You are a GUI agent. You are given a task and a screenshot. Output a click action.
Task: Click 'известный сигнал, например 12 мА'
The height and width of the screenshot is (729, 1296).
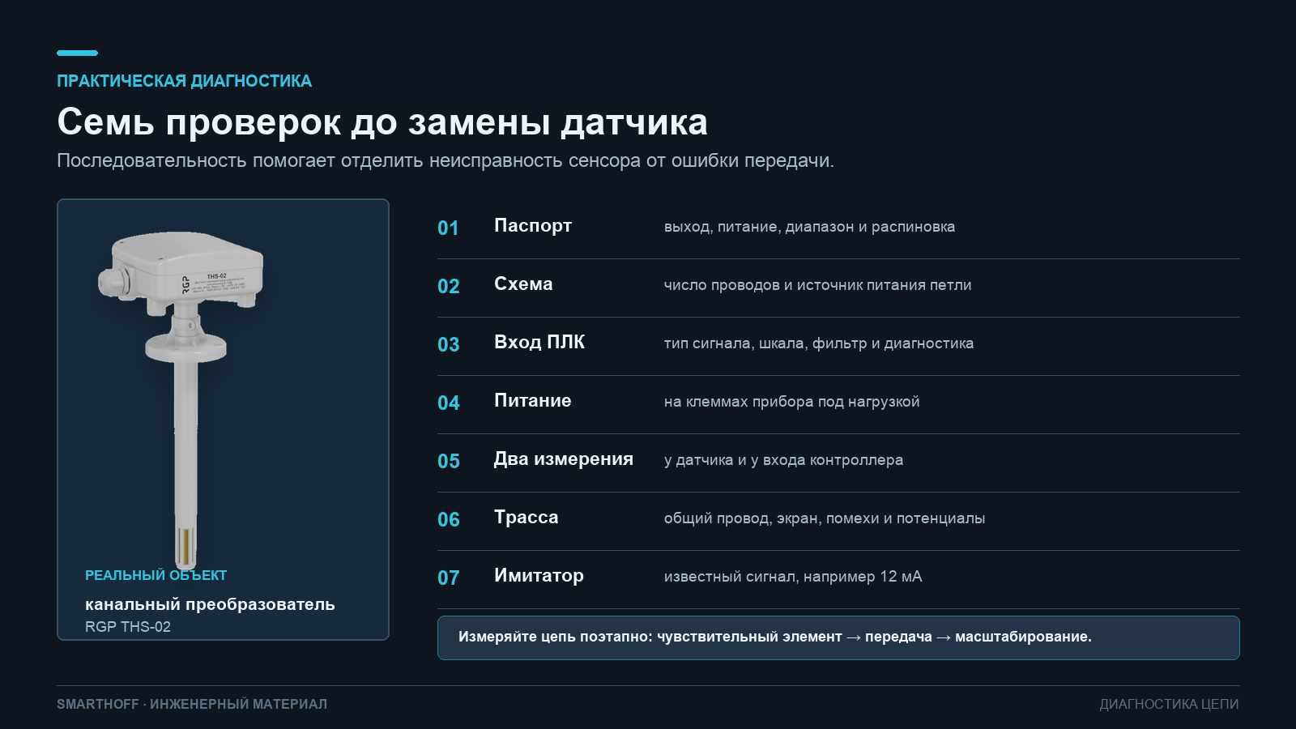pyautogui.click(x=793, y=577)
